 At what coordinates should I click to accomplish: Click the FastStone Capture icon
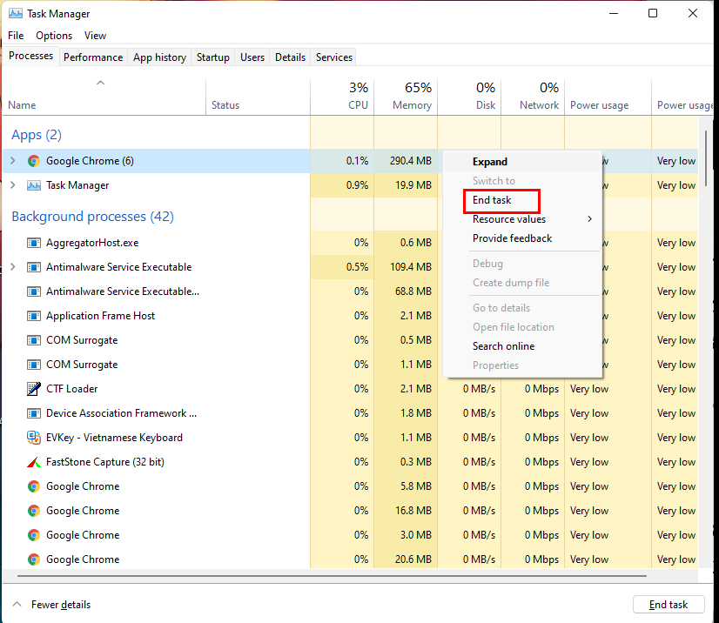coord(33,462)
